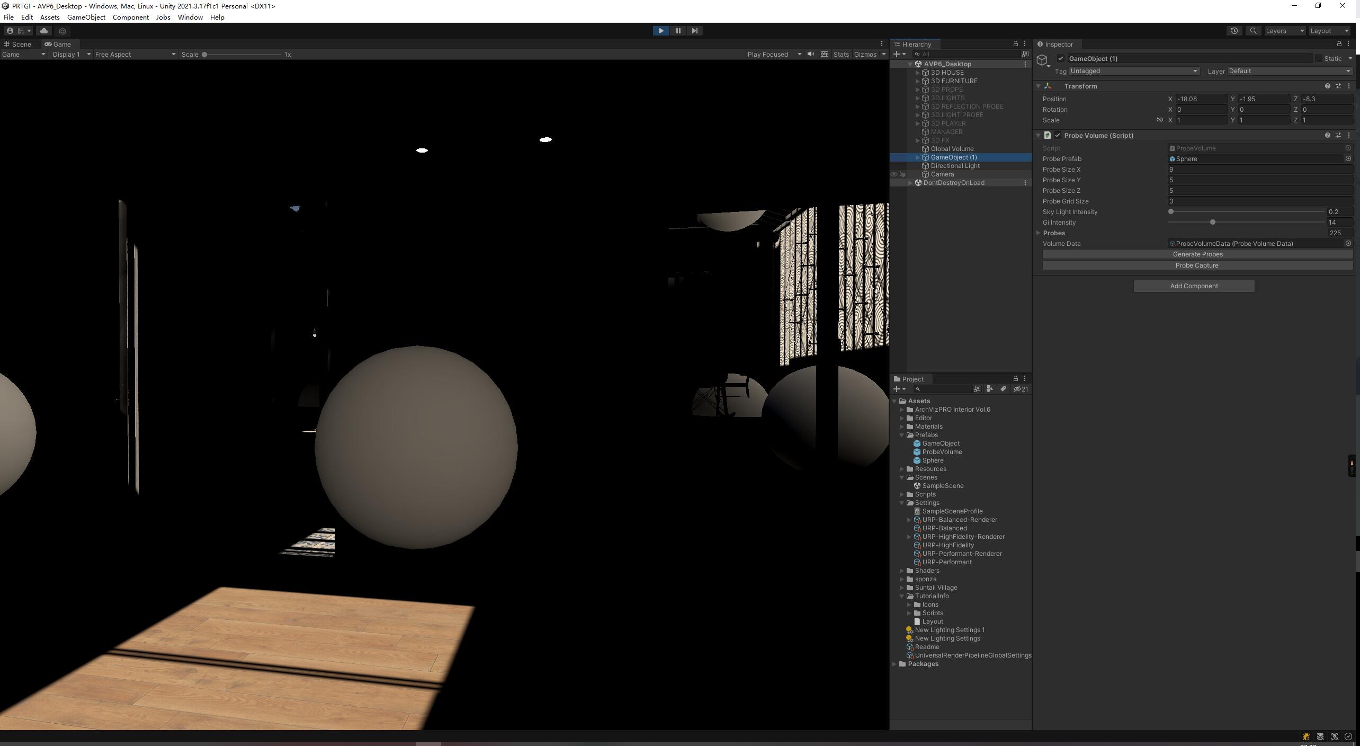Click the global search magnifier icon
1360x746 pixels.
[x=1253, y=31]
